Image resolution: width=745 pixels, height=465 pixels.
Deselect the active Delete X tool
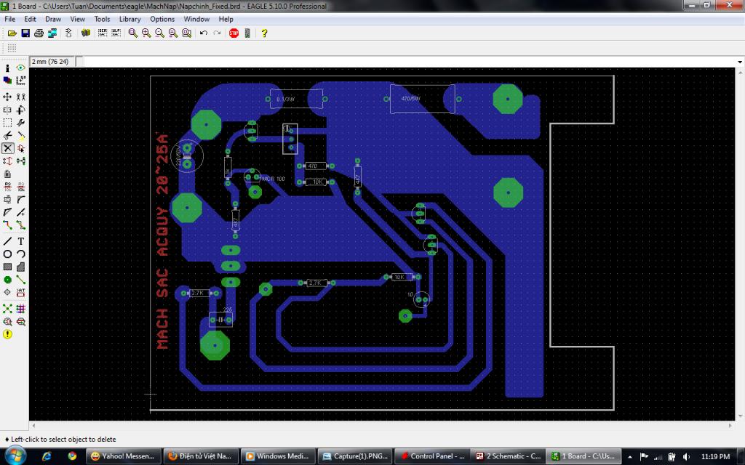coord(7,148)
